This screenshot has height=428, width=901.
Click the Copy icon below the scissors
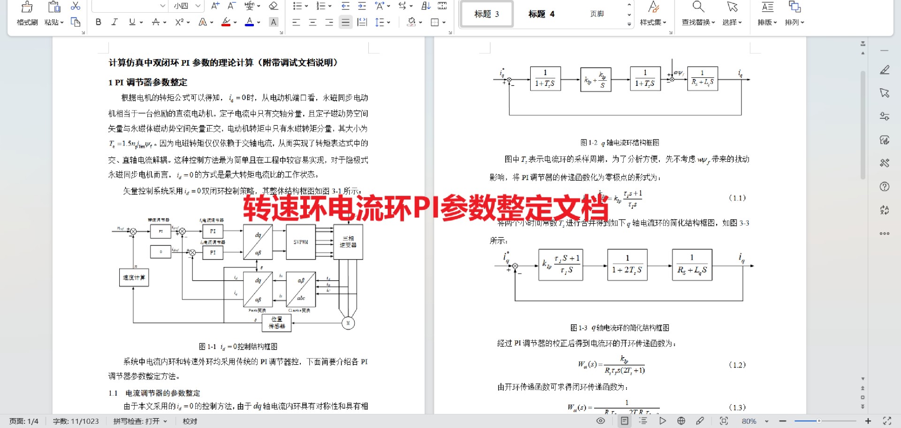click(76, 22)
